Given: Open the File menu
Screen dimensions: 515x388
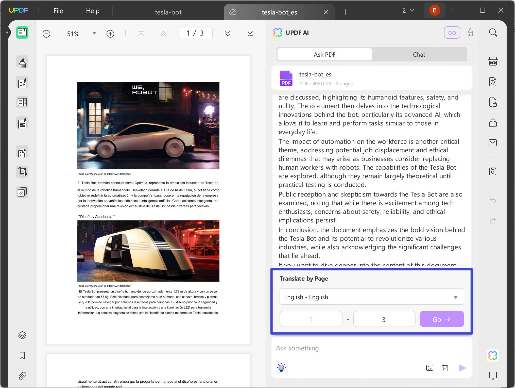Looking at the screenshot, I should pos(58,11).
